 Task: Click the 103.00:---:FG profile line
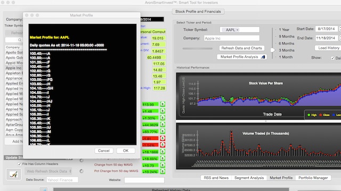pyautogui.click(x=41, y=80)
